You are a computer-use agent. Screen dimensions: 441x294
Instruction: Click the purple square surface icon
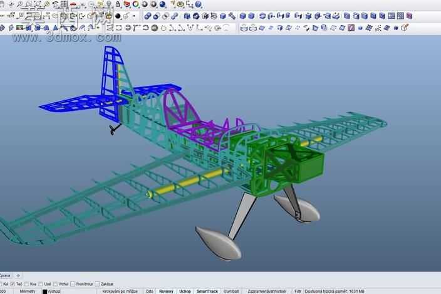click(x=351, y=28)
